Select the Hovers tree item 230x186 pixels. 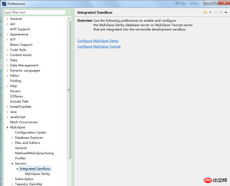tap(16, 91)
